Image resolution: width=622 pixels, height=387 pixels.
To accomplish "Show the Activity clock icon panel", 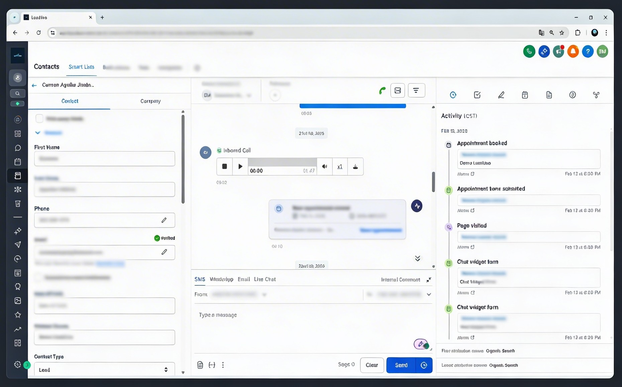I will (453, 95).
